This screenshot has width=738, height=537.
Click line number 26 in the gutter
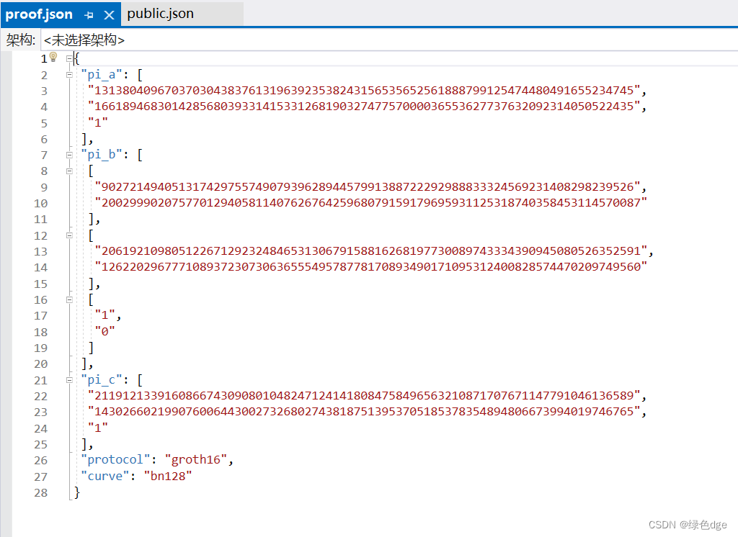tap(40, 461)
